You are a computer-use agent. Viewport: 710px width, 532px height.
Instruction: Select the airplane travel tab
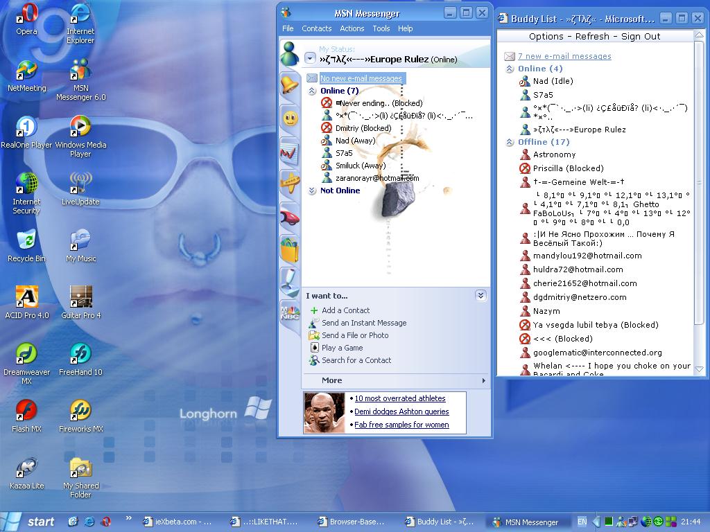[289, 184]
